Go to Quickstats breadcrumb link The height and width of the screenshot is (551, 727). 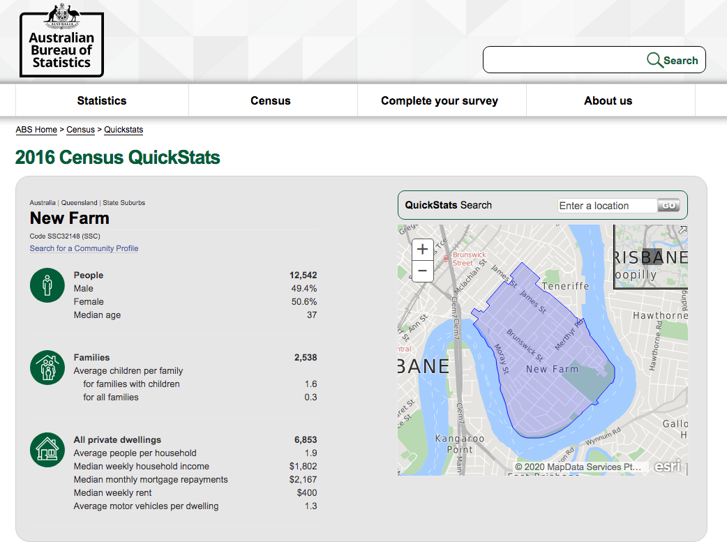(123, 130)
